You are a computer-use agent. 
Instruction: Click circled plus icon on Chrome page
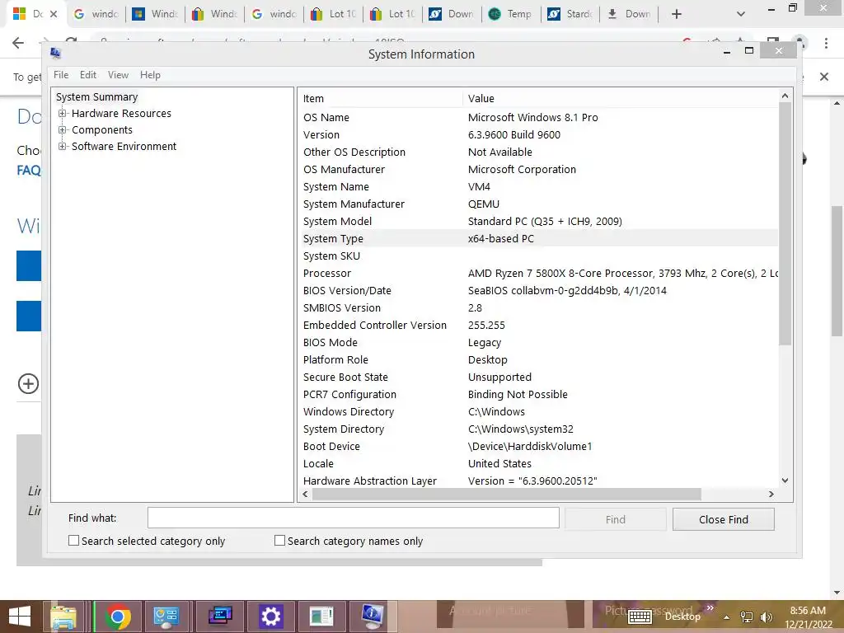point(29,384)
